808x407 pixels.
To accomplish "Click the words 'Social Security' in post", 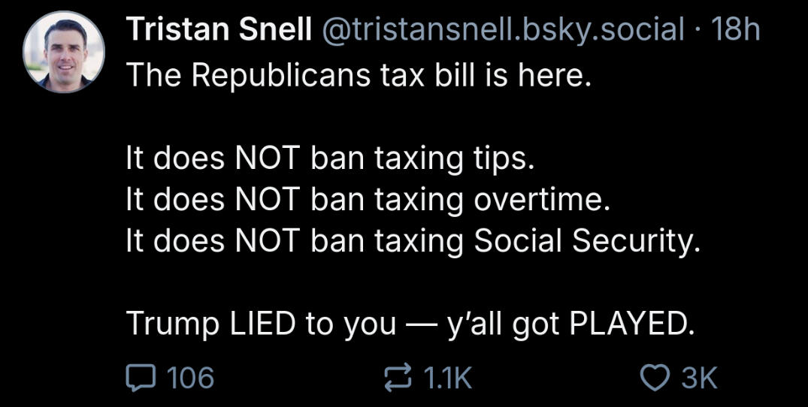I will (x=583, y=242).
